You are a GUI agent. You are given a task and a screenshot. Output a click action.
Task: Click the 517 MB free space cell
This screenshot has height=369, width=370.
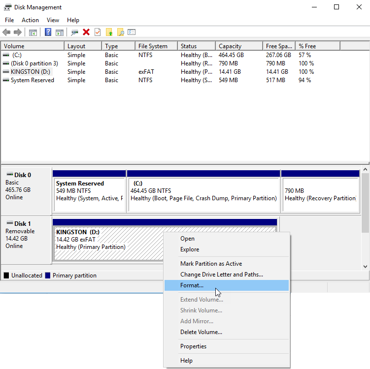(x=275, y=80)
